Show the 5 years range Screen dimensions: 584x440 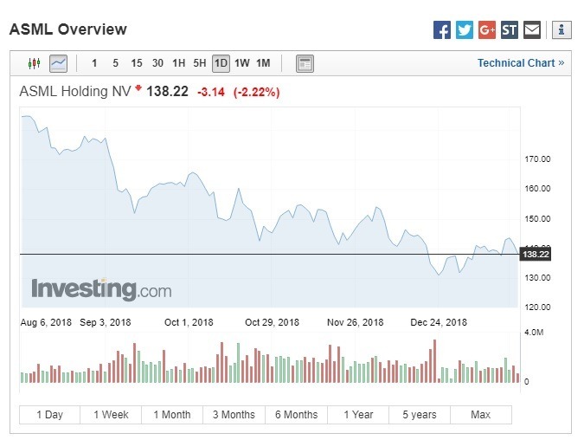click(x=420, y=415)
